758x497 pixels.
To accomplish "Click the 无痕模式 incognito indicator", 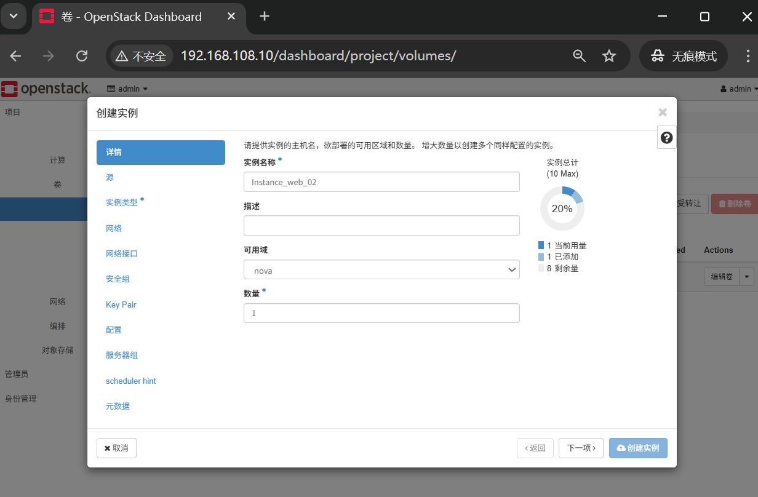I will click(x=684, y=57).
